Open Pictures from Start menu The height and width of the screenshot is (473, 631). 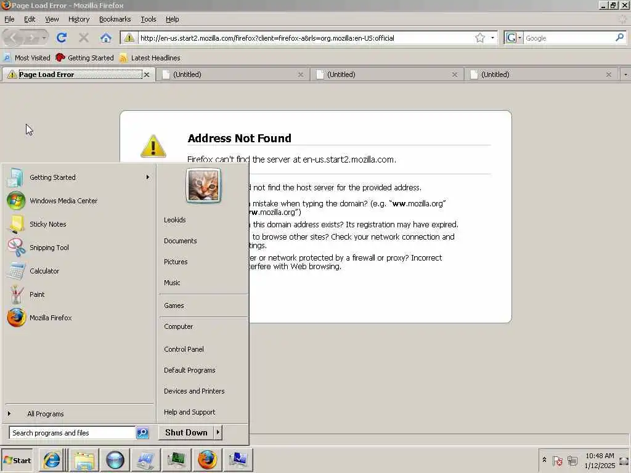click(176, 262)
